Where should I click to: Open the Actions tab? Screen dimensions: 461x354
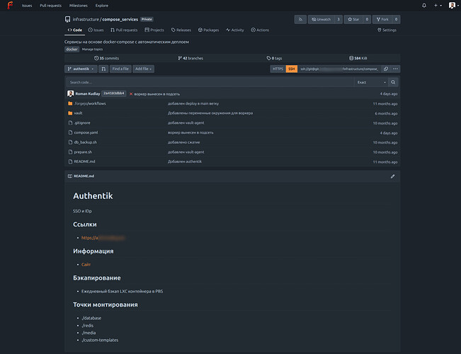(260, 30)
